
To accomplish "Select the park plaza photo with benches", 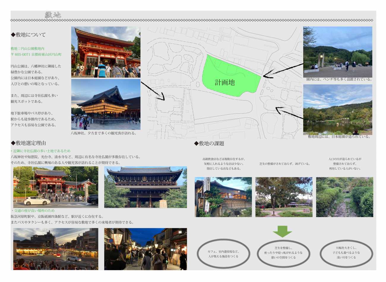I will coord(338,52).
